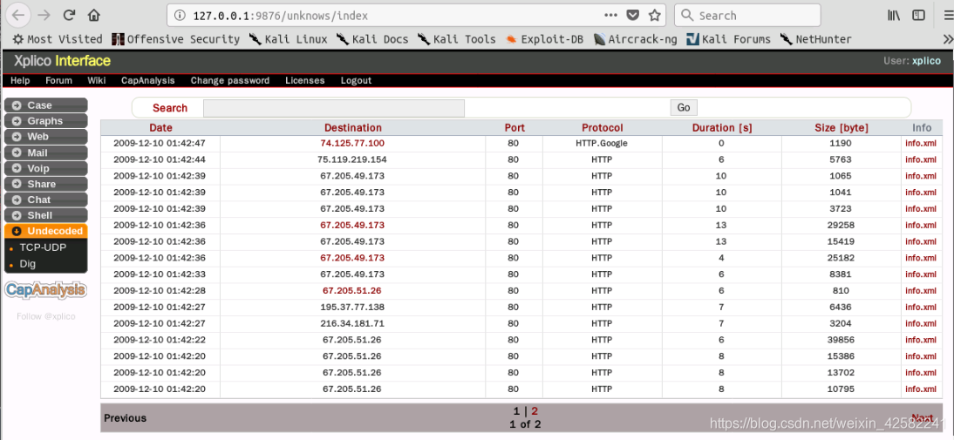Viewport: 954px width, 440px height.
Task: Expand the Case sidebar section
Action: pos(45,105)
